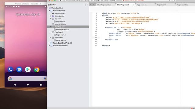Tap the Android Back navigation button
The height and width of the screenshot is (109, 195).
(15, 85)
